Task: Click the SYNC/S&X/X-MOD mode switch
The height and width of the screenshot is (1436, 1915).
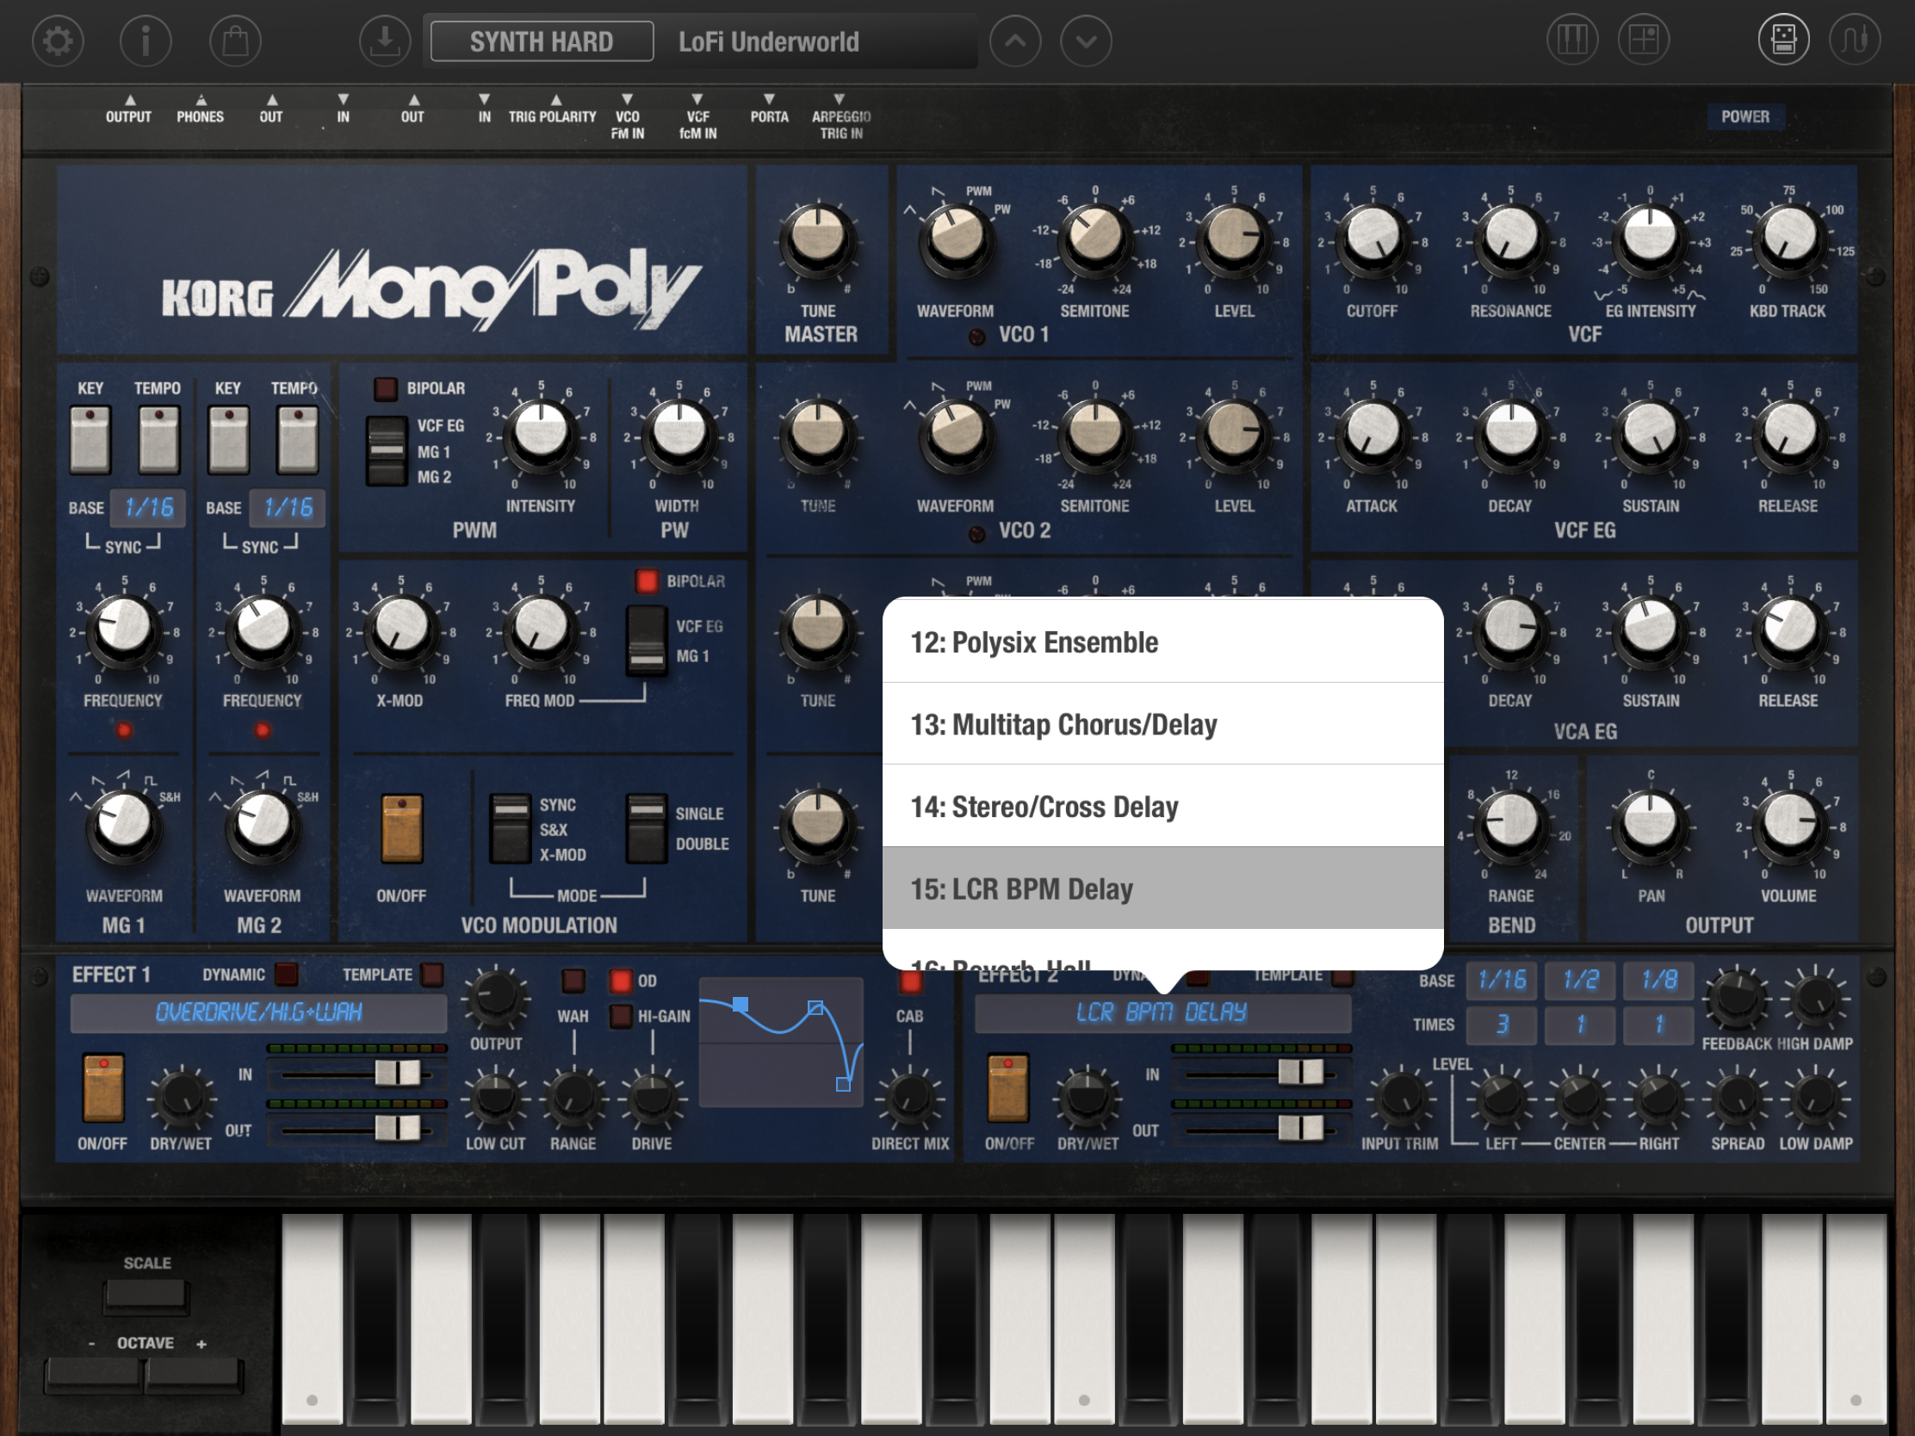Action: pos(510,829)
